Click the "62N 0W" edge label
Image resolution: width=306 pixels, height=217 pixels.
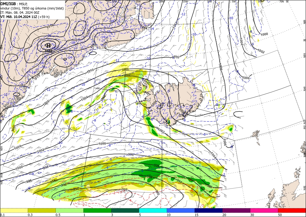point(304,125)
